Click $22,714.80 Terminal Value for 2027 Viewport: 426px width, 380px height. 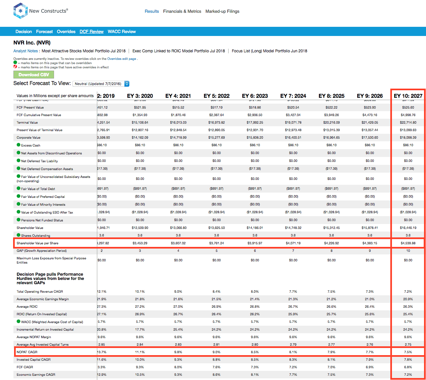408,122
